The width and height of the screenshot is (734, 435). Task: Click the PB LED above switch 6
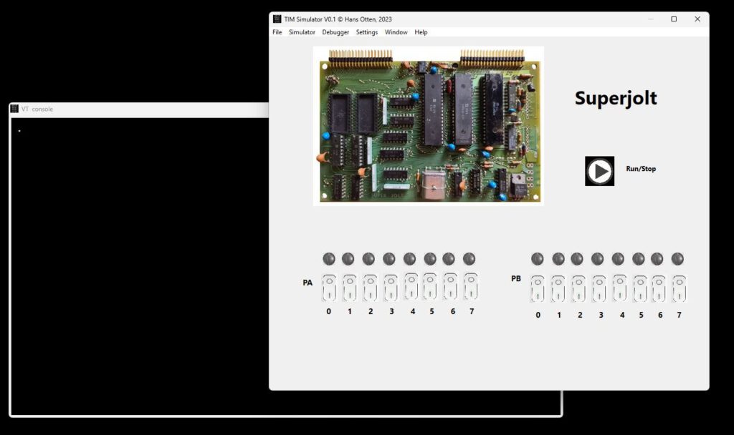point(657,259)
